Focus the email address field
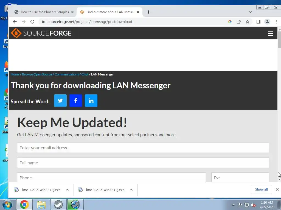 tap(143, 148)
